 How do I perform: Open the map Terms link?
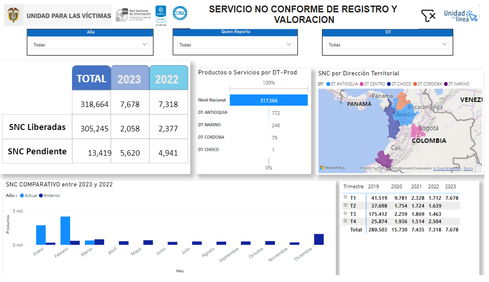468,169
